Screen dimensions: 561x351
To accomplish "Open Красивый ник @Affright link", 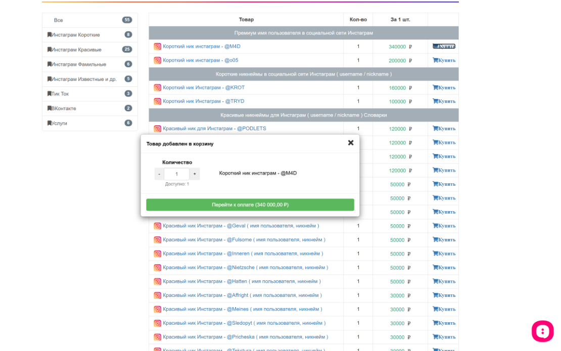I will tap(242, 295).
